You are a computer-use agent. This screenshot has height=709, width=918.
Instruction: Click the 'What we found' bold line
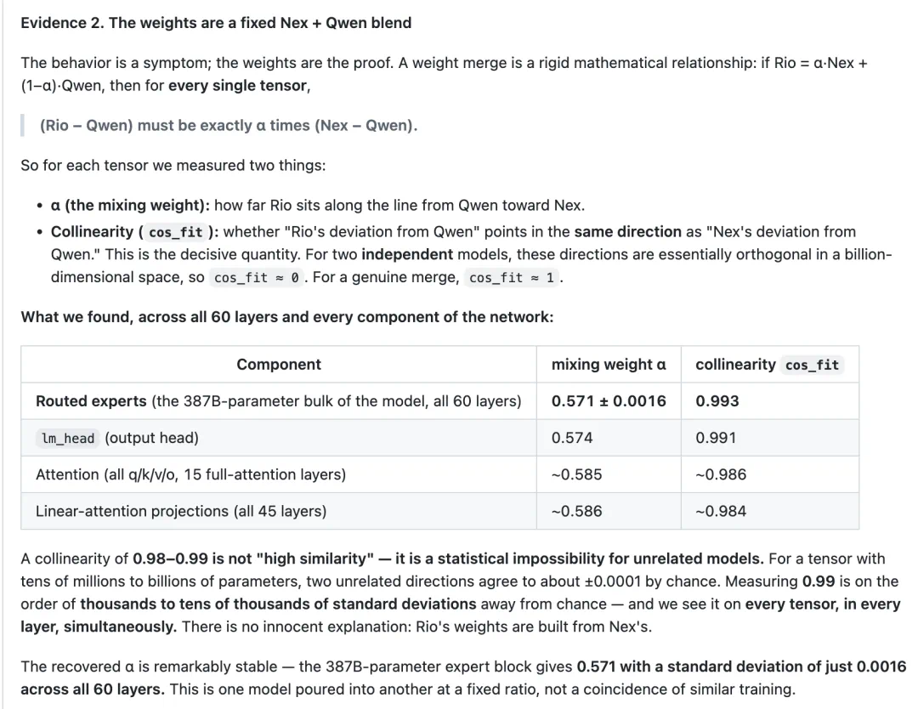coord(287,317)
